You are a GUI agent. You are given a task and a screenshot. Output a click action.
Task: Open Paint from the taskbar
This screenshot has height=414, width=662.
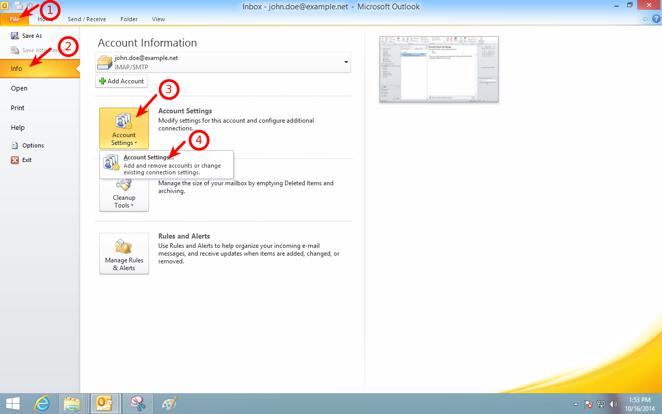click(x=170, y=404)
